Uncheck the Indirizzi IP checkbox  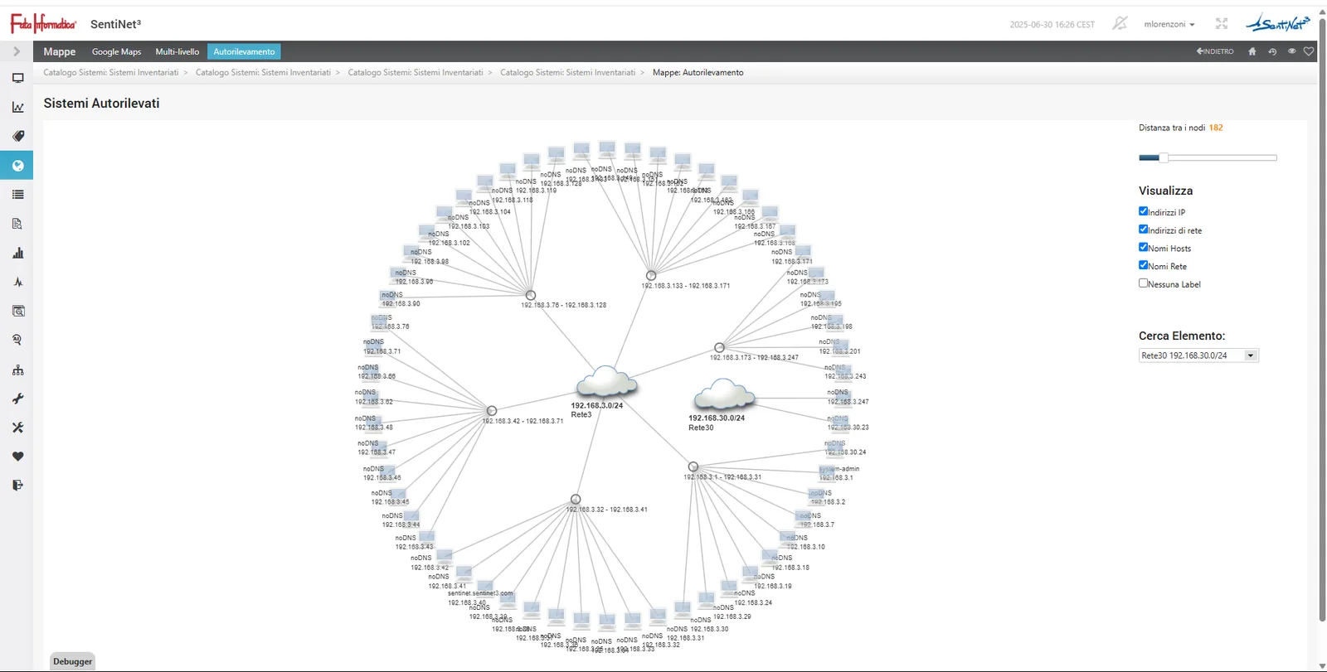[x=1143, y=211]
